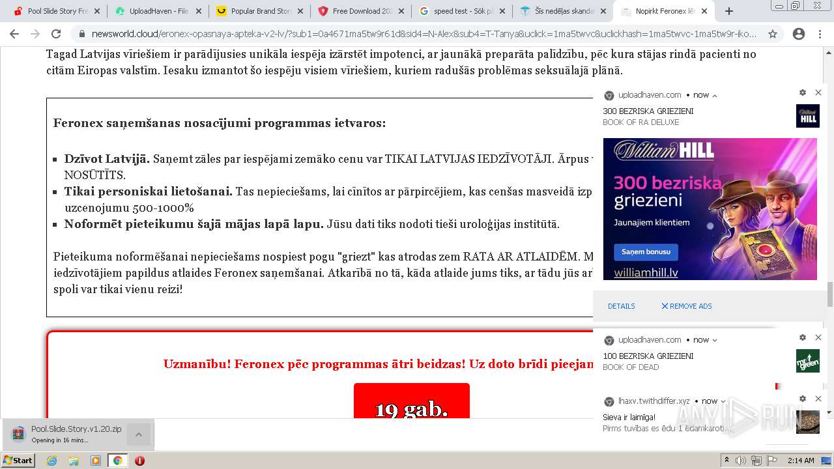Open the Opera taskbar icon
The image size is (834, 469).
click(x=139, y=461)
